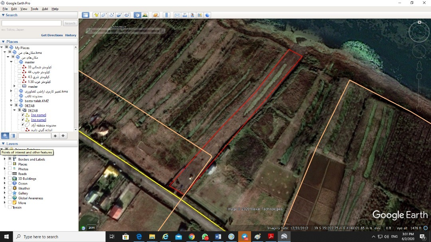
Task: Expand the bastar talab.KMZ tree item
Action: tap(11, 101)
